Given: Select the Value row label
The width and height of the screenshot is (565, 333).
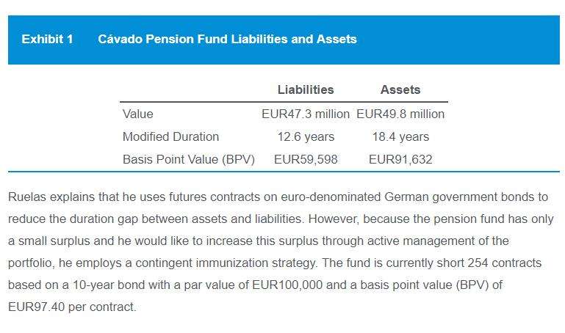Looking at the screenshot, I should [138, 114].
